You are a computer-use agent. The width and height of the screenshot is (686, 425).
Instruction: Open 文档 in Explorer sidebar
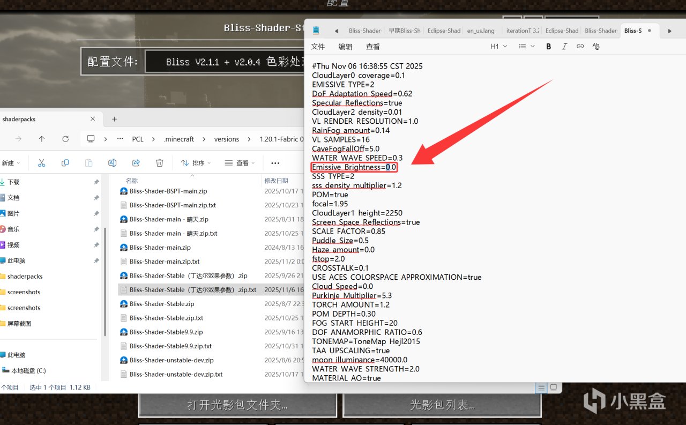13,198
